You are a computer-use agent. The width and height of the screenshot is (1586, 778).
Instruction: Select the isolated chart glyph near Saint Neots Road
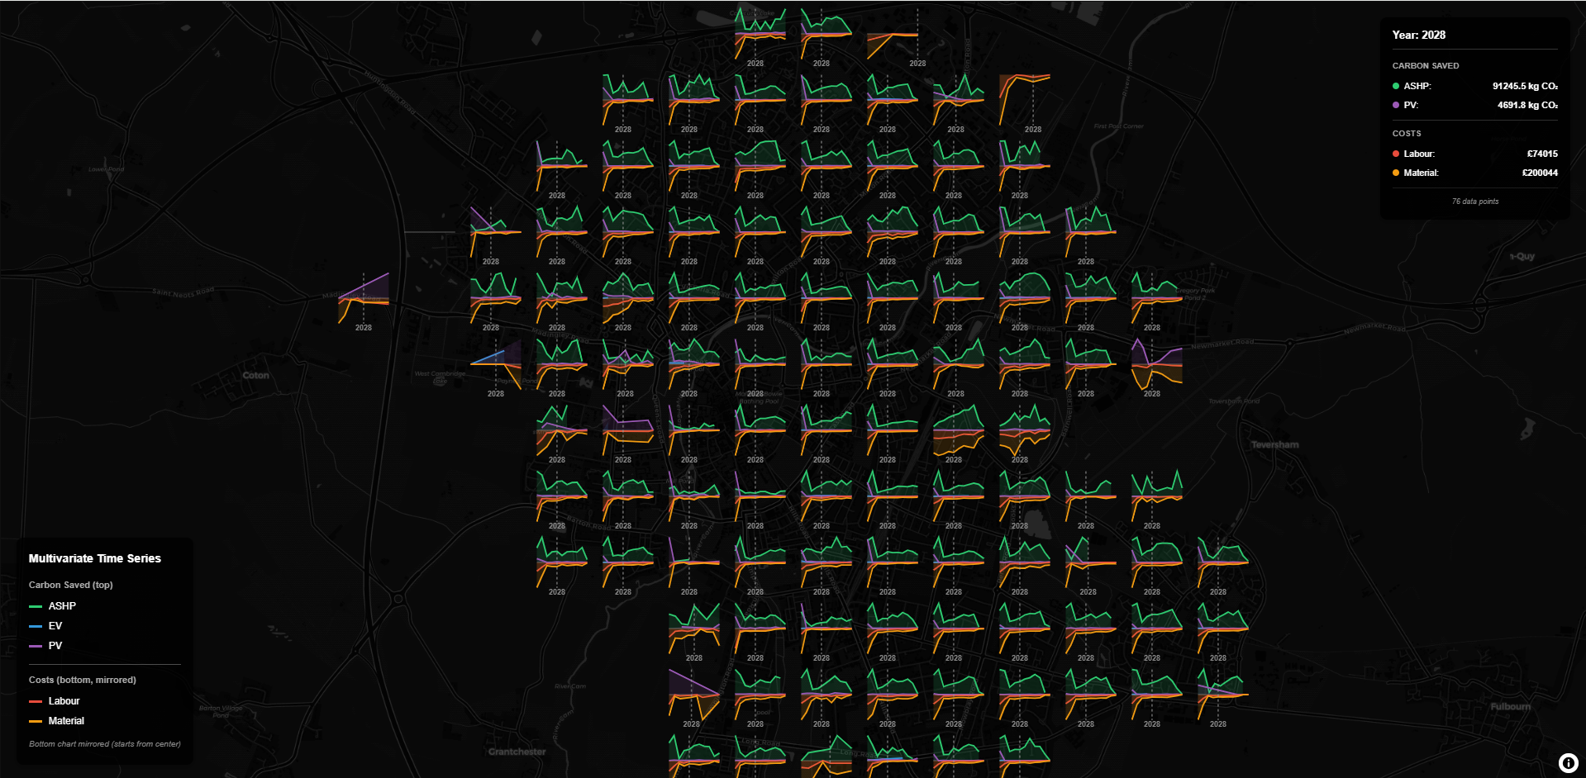point(364,298)
